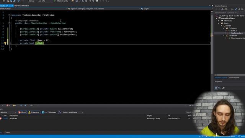Viewport: 245px width, 138px height.
Task: Toggle the 0 of 2 Messages filter
Action: pyautogui.click(x=49, y=112)
